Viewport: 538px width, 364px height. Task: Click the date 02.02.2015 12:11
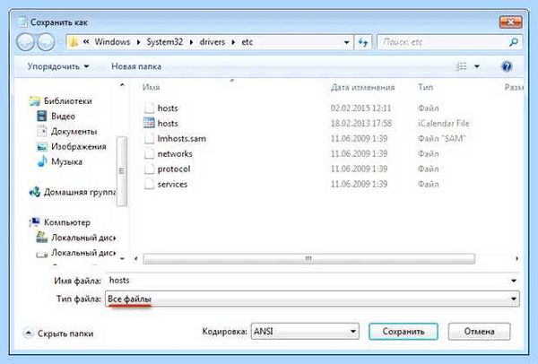(x=361, y=108)
